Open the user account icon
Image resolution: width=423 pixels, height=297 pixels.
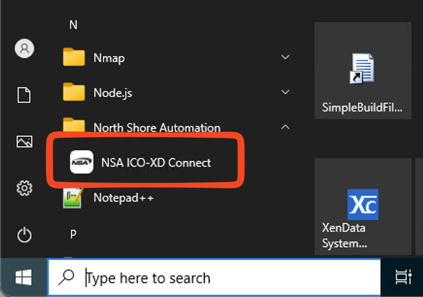point(24,49)
